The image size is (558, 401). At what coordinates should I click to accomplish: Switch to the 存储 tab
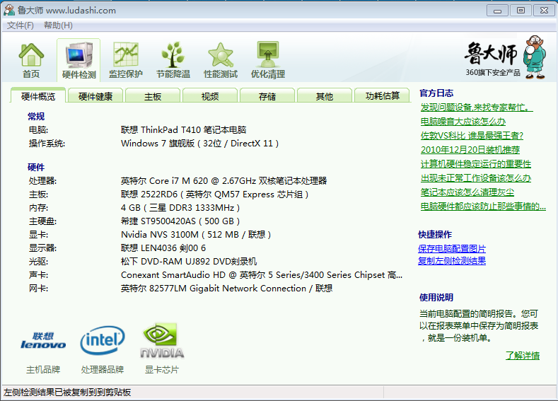[x=267, y=96]
